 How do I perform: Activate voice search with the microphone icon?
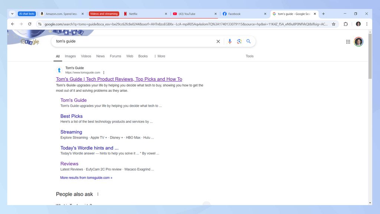[x=230, y=41]
